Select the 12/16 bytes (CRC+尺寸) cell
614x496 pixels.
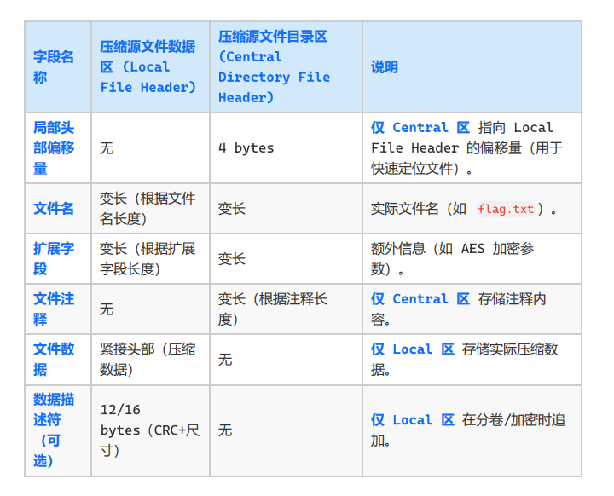tap(150, 430)
